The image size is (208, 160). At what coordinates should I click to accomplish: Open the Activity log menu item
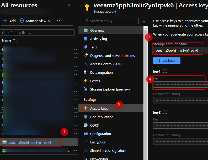click(98, 39)
